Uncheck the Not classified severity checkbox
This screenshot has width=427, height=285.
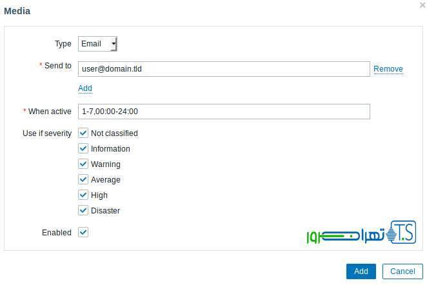[83, 133]
